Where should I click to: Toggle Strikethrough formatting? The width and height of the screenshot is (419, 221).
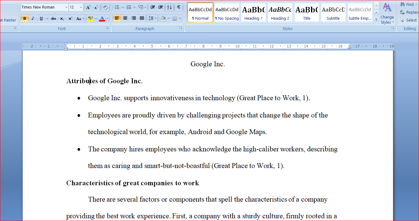tap(54, 18)
